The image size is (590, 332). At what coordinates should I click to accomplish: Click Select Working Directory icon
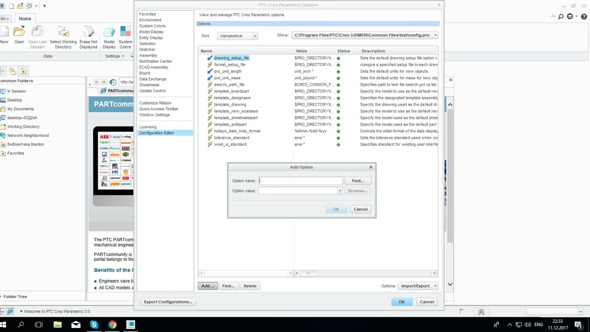(63, 32)
